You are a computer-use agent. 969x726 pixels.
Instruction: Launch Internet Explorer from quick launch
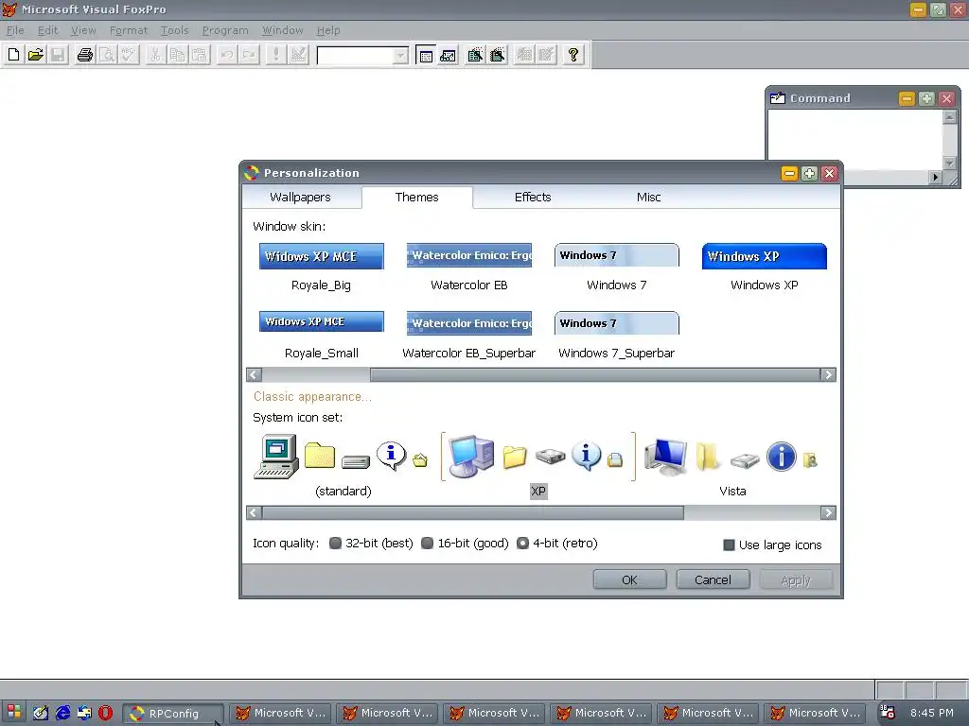[63, 713]
